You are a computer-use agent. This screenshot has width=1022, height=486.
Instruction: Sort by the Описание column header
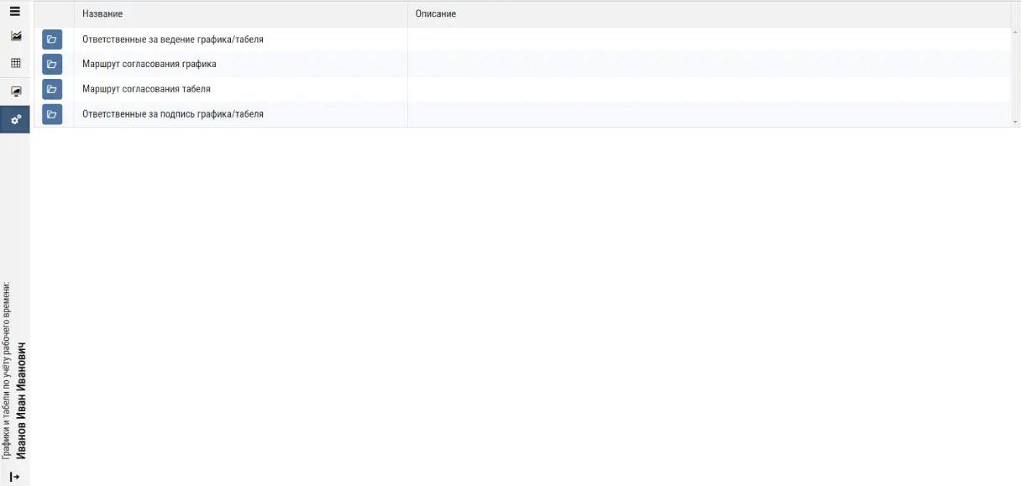[x=436, y=14]
